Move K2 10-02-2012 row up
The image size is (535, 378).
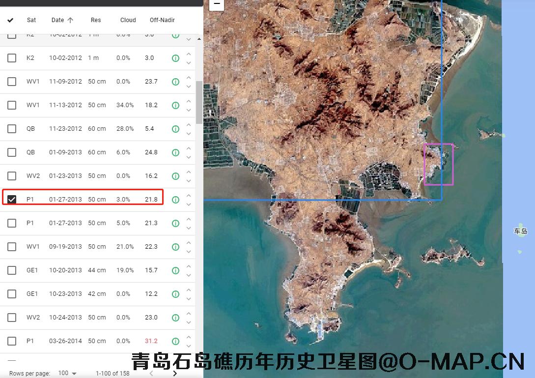[x=189, y=54]
